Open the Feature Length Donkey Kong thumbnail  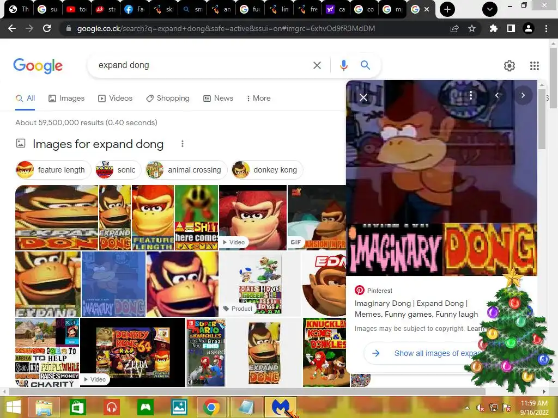(x=153, y=218)
